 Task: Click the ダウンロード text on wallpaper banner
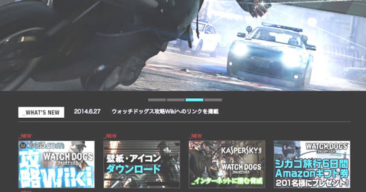134,168
